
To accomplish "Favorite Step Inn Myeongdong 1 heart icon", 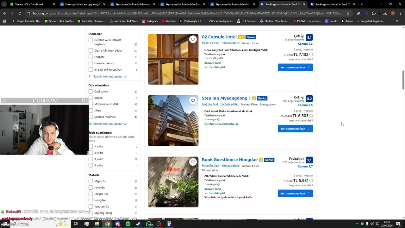I will click(x=193, y=101).
